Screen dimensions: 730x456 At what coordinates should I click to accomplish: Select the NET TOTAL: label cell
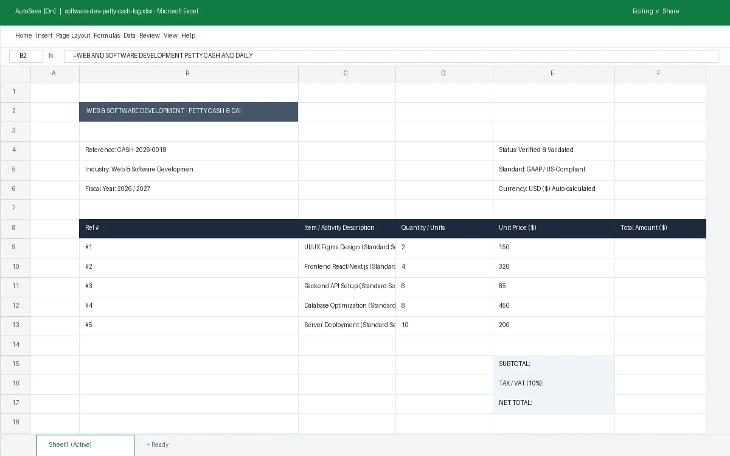pyautogui.click(x=554, y=403)
